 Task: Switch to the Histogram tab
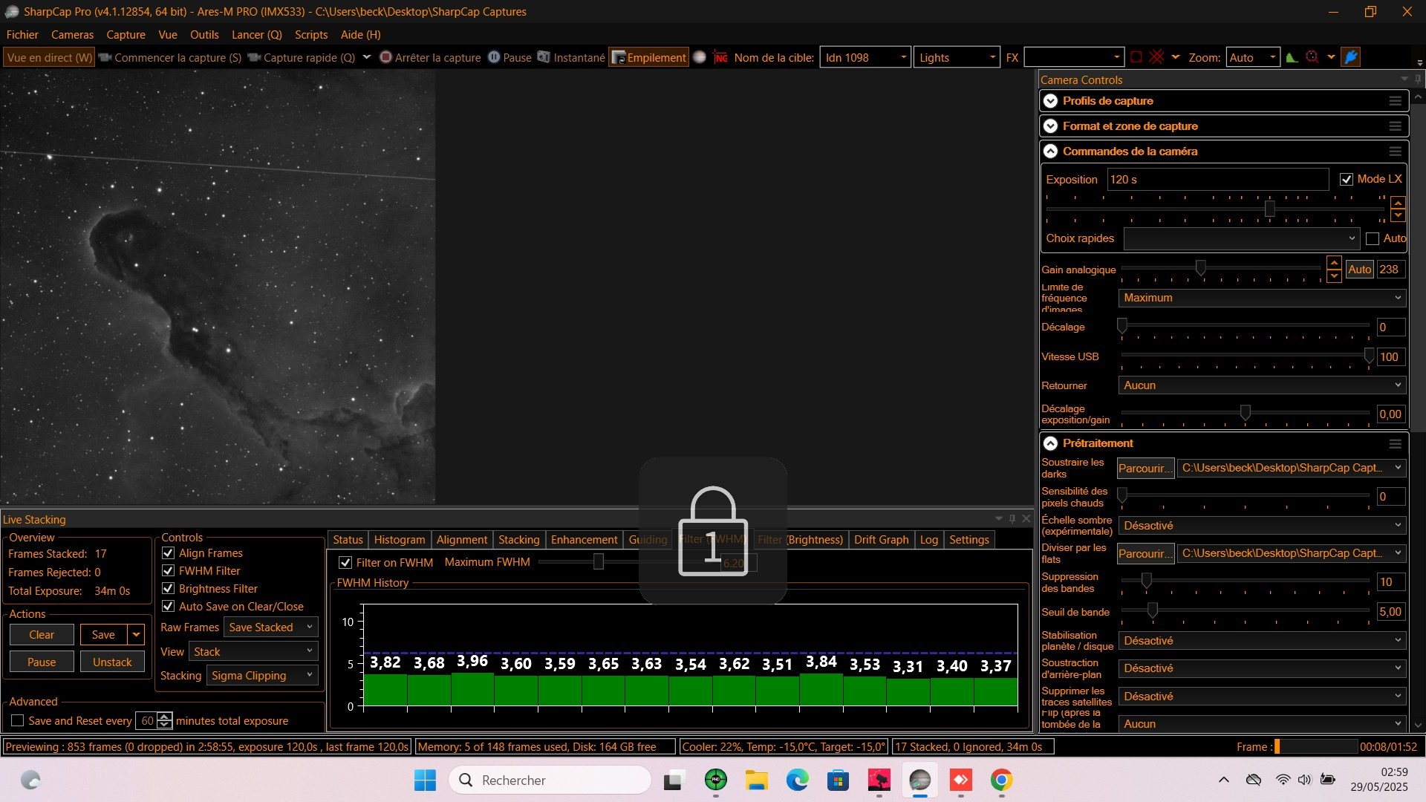point(400,540)
